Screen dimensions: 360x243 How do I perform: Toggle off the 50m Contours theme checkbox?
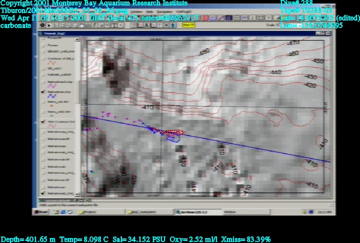pos(41,121)
